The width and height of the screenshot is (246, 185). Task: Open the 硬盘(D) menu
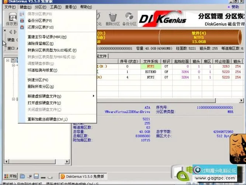pos(25,7)
